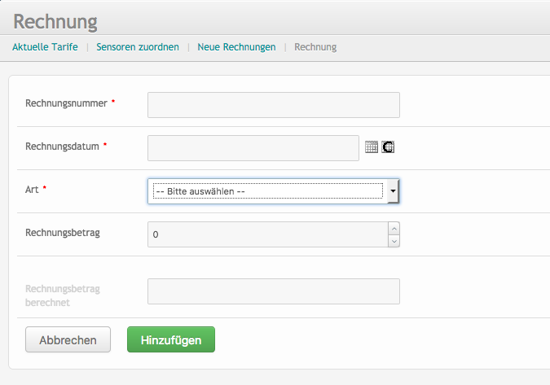Click the Rechnungsdatum field label
The height and width of the screenshot is (385, 550).
pyautogui.click(x=63, y=147)
